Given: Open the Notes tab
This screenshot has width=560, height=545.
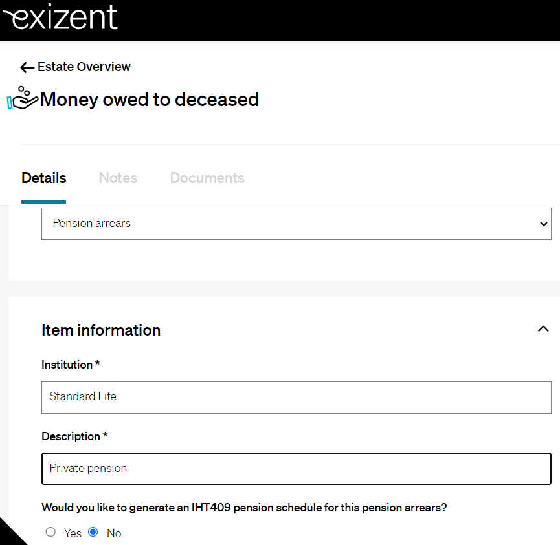Looking at the screenshot, I should [118, 178].
